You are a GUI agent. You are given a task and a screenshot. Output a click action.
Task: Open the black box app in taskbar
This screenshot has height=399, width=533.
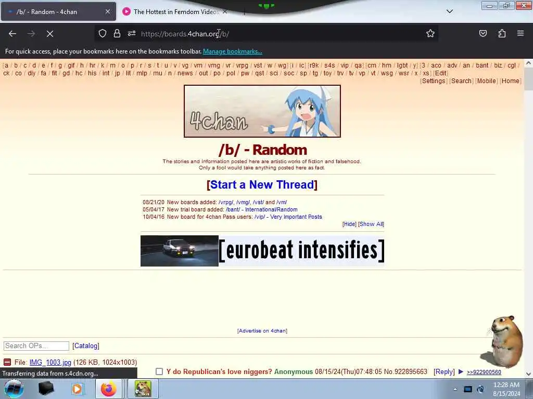click(x=46, y=389)
